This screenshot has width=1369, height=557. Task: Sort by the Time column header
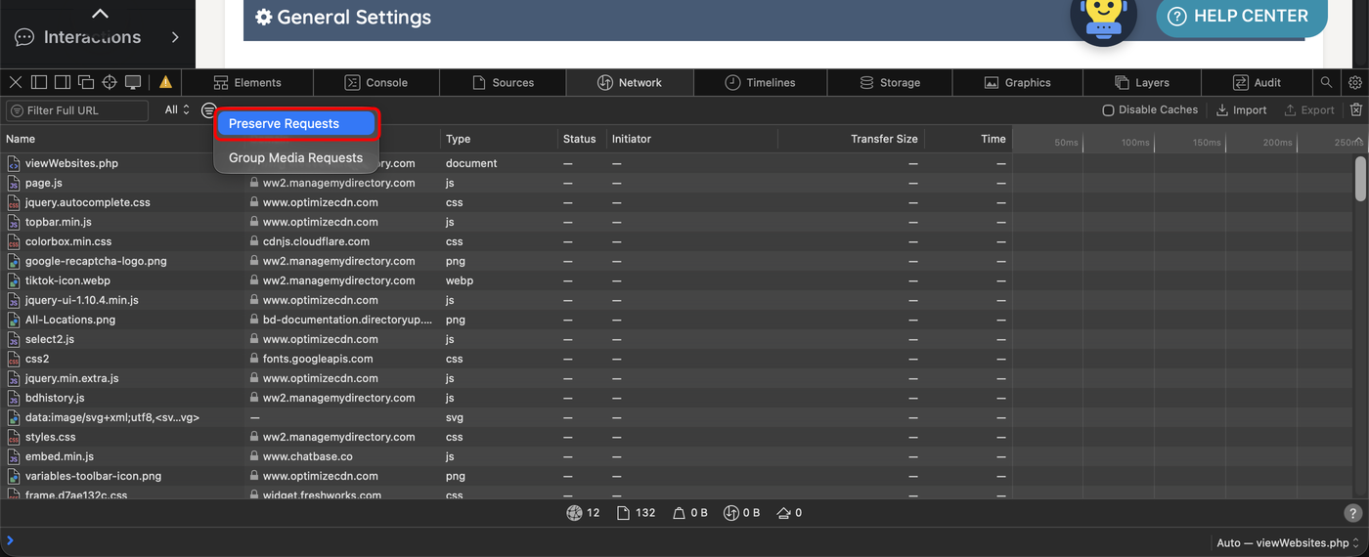click(968, 139)
